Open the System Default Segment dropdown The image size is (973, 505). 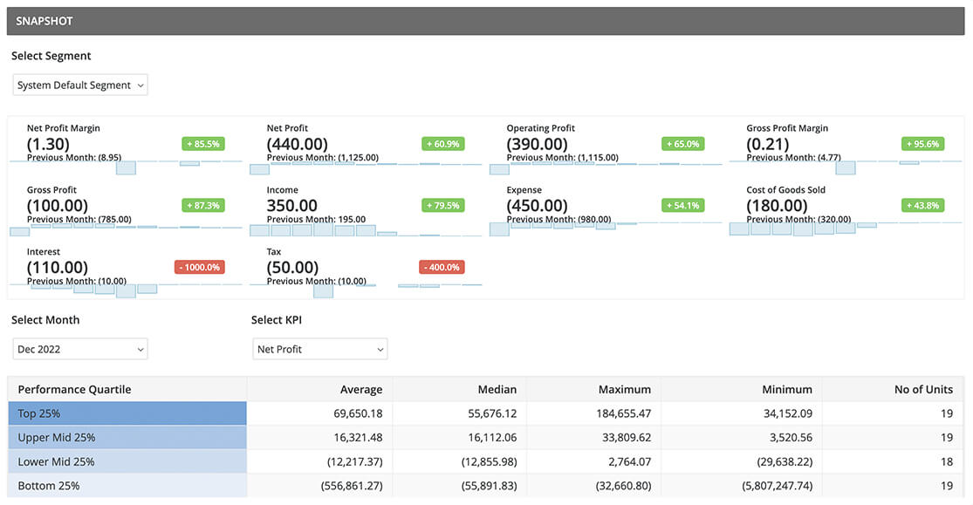(80, 85)
